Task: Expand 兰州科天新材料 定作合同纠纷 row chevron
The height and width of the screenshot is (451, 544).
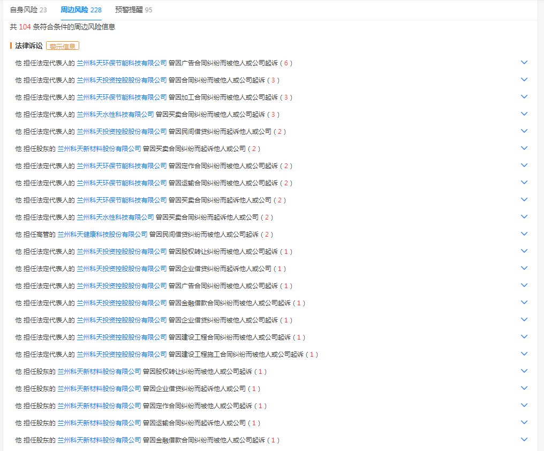Action: (x=524, y=405)
